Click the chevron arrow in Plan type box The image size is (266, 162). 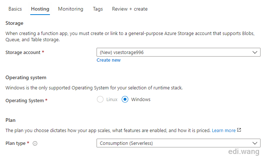255,143
